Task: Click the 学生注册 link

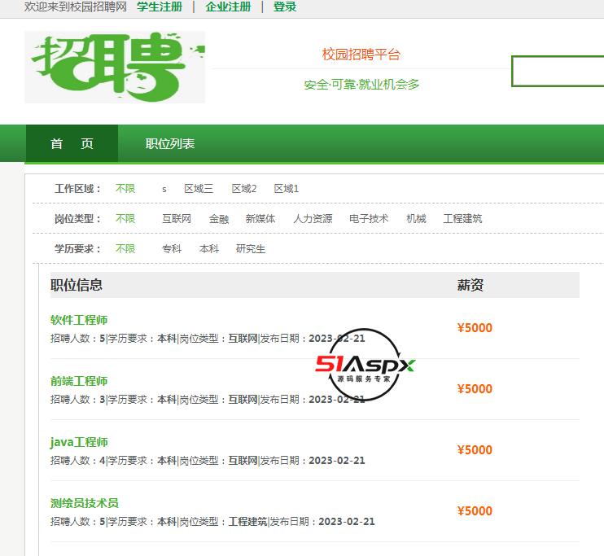Action: [x=160, y=7]
